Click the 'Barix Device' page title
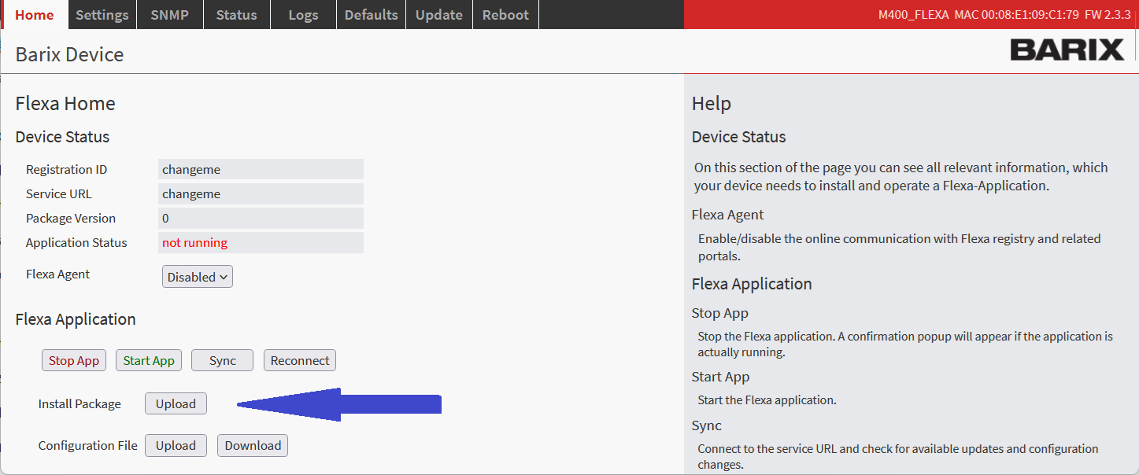 point(69,55)
